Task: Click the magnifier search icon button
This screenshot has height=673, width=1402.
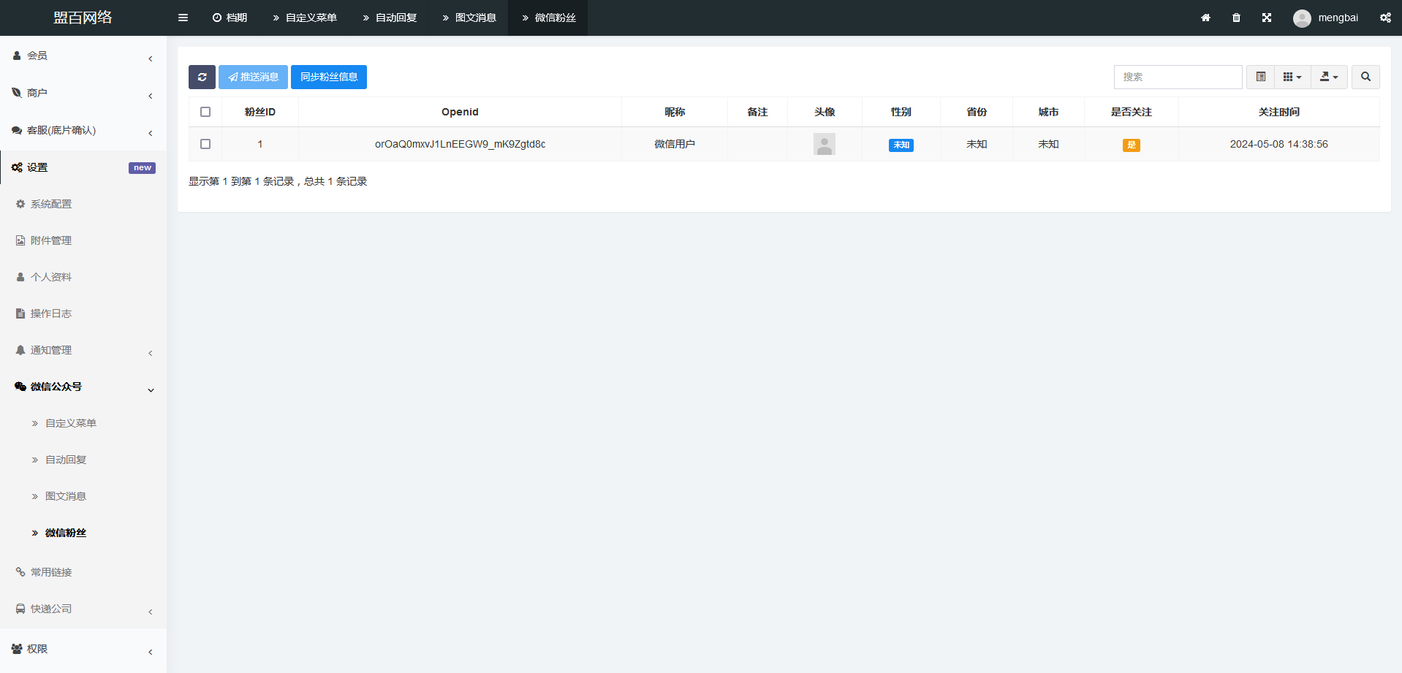Action: click(x=1365, y=77)
